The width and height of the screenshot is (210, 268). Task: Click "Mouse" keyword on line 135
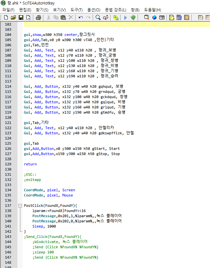click(68, 195)
